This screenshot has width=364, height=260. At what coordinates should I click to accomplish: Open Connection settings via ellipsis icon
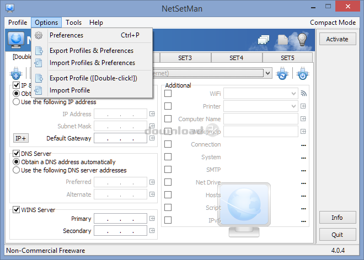coord(303,145)
